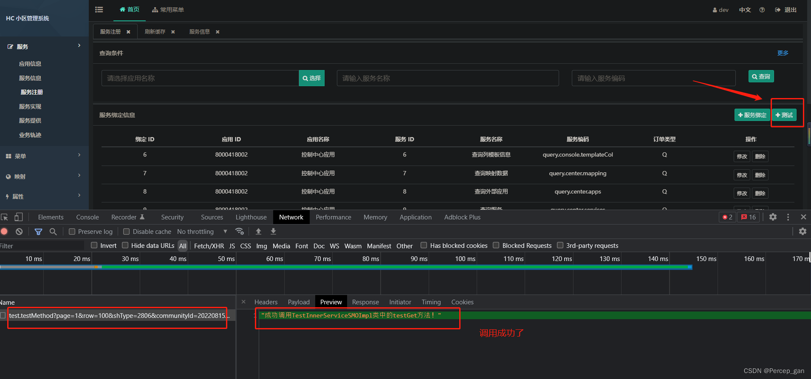Toggle the device toolbar icon
Screen dimensions: 811x379
click(18, 217)
